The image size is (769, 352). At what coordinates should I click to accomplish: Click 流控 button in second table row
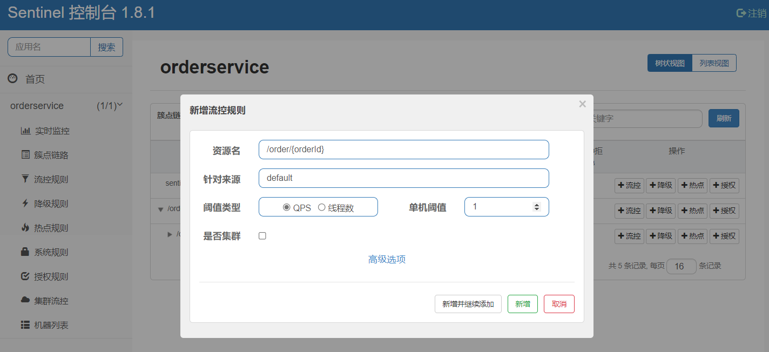click(x=629, y=211)
